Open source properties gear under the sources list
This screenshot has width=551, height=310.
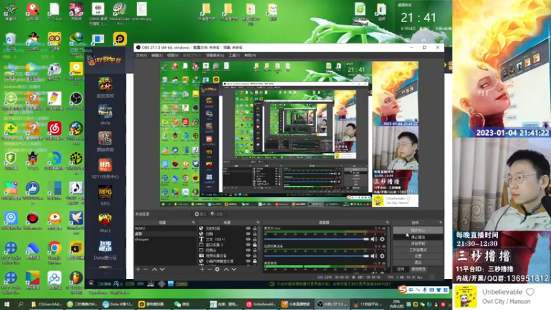tap(218, 269)
